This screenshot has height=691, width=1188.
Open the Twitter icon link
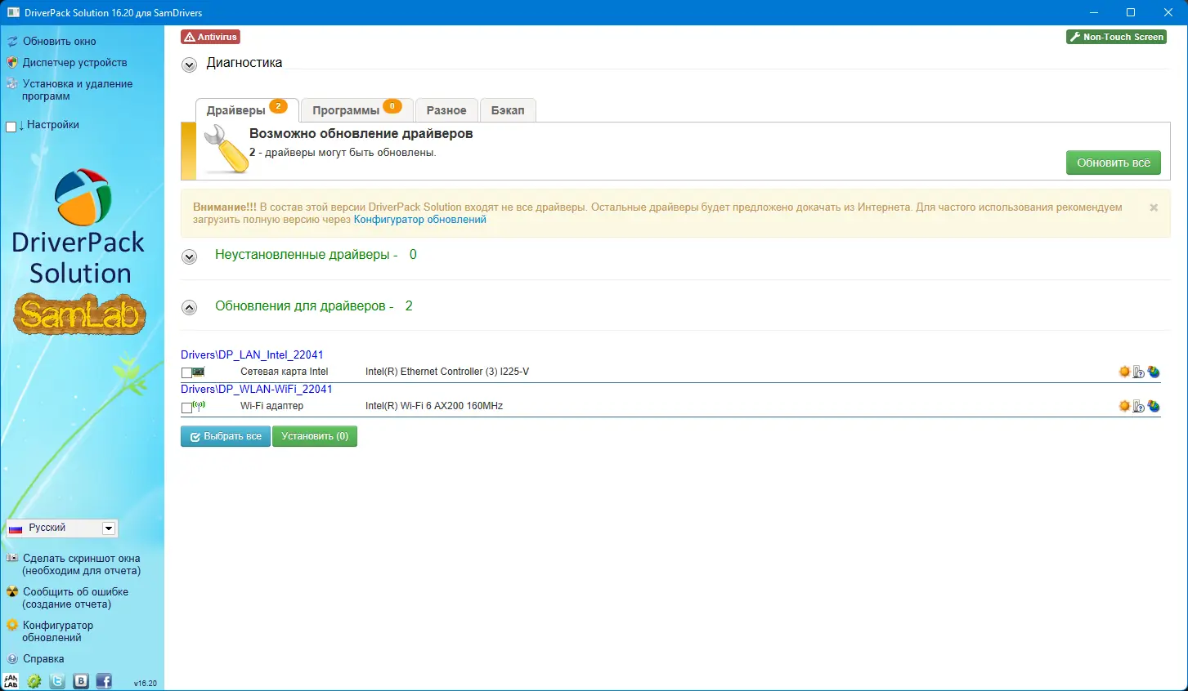click(57, 680)
